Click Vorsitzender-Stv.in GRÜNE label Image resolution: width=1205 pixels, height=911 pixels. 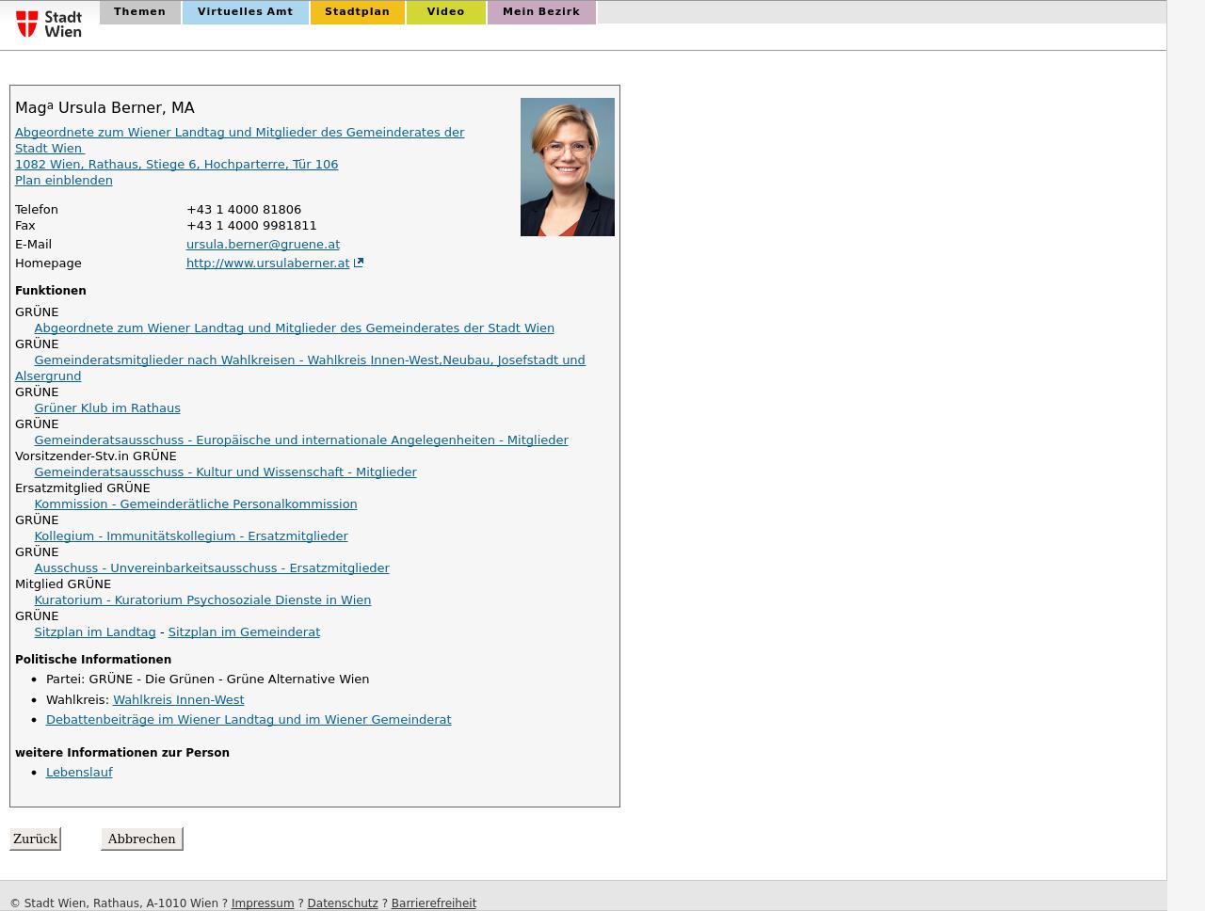96,456
